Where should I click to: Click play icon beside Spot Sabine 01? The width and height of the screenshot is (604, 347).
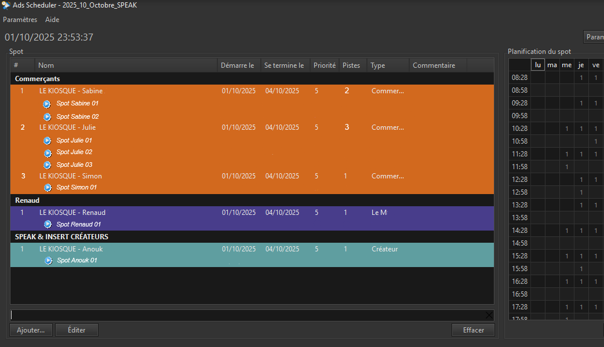tap(47, 104)
